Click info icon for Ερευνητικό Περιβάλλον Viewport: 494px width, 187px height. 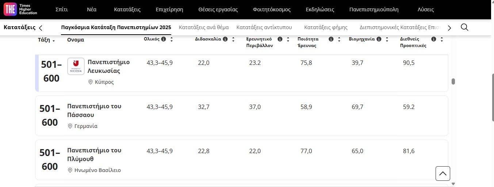pyautogui.click(x=280, y=39)
